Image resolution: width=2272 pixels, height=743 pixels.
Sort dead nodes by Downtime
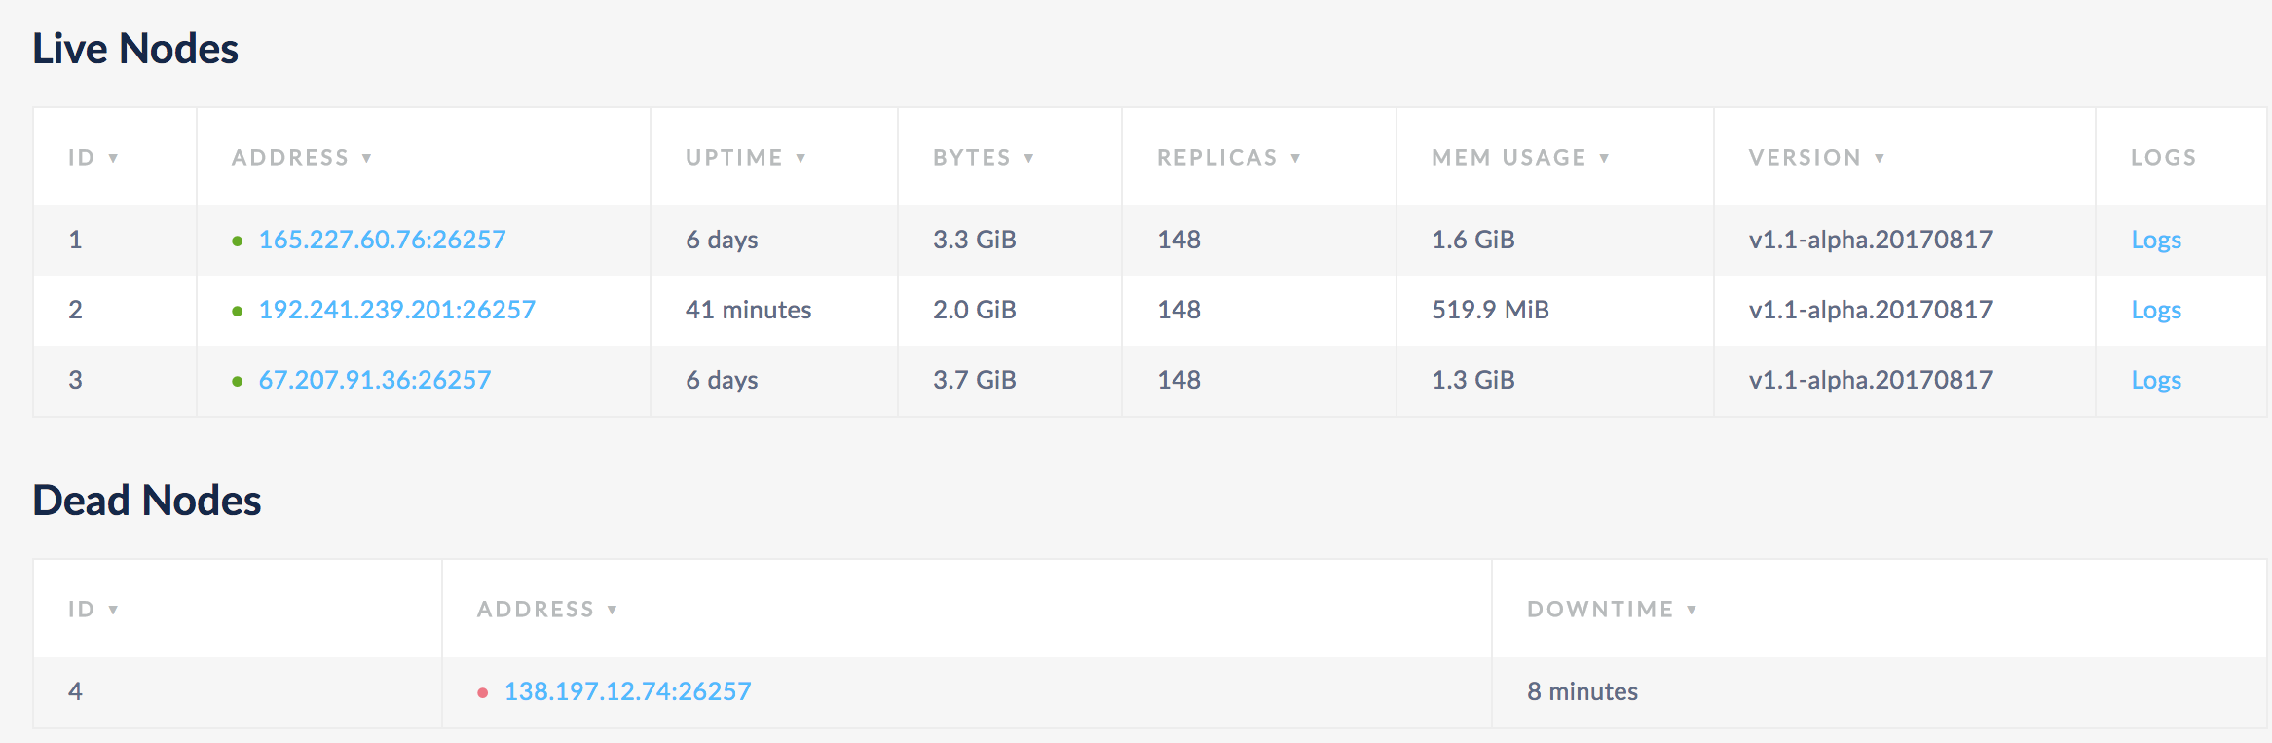1611,610
